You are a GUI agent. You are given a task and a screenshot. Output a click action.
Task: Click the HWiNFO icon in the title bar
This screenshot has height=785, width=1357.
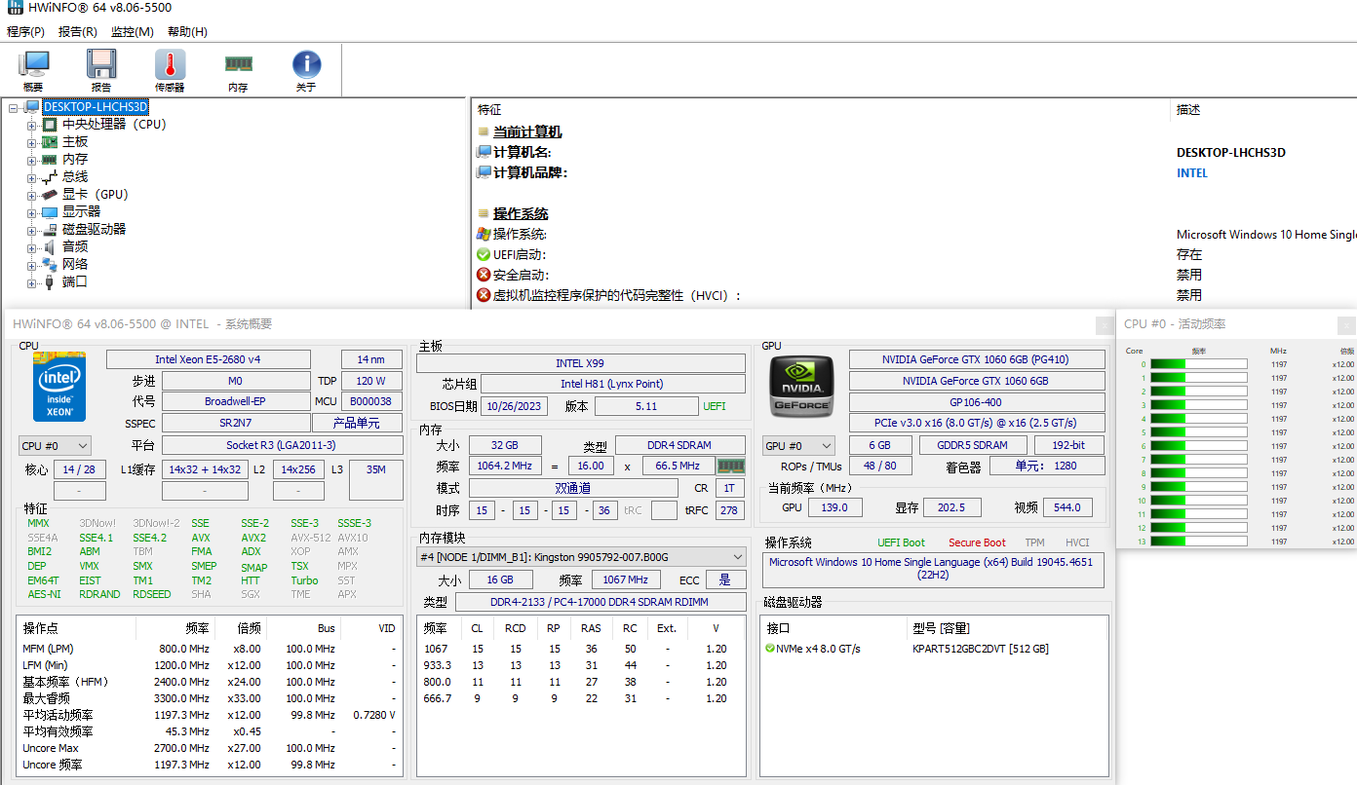(14, 8)
